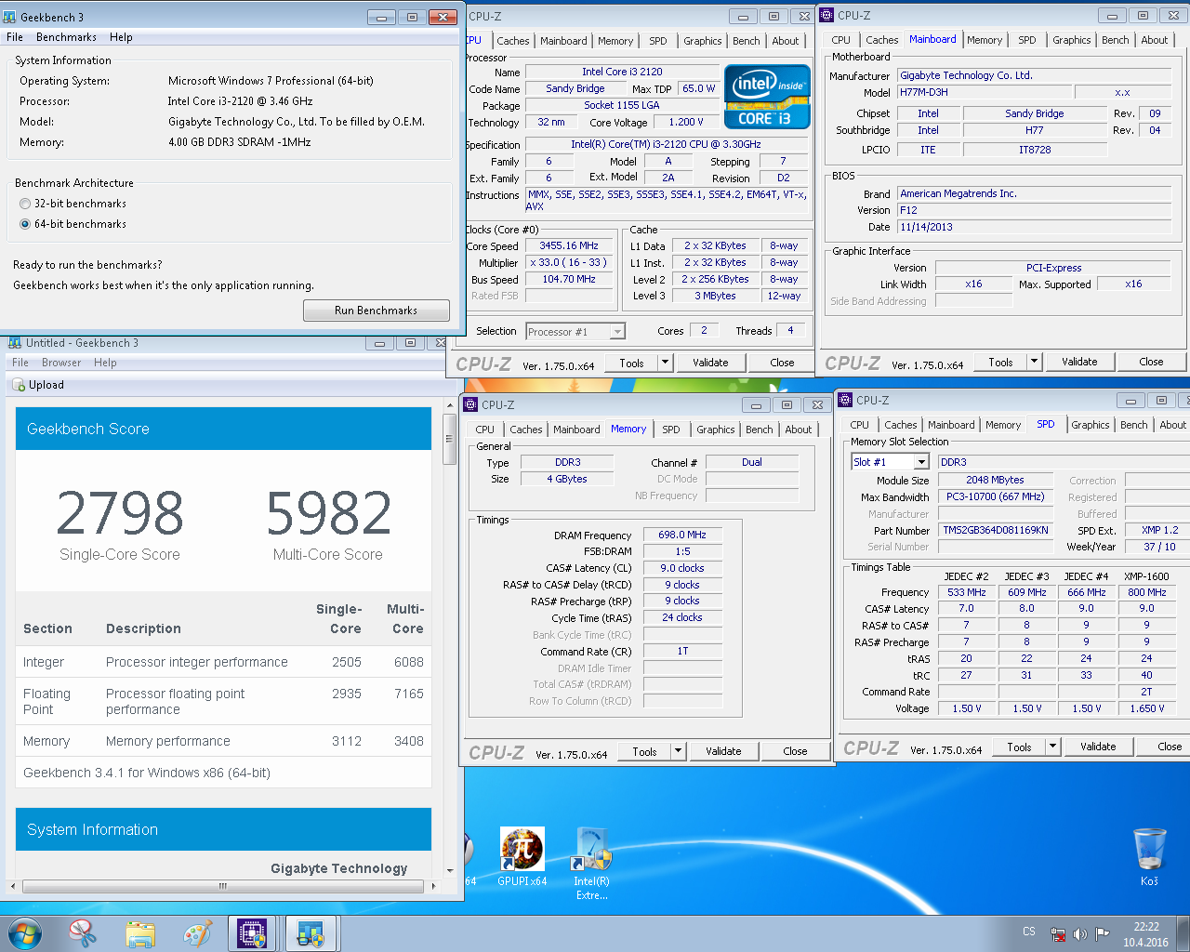Open the Action Center flag icon
Screen dimensions: 1190x952
click(x=1103, y=933)
